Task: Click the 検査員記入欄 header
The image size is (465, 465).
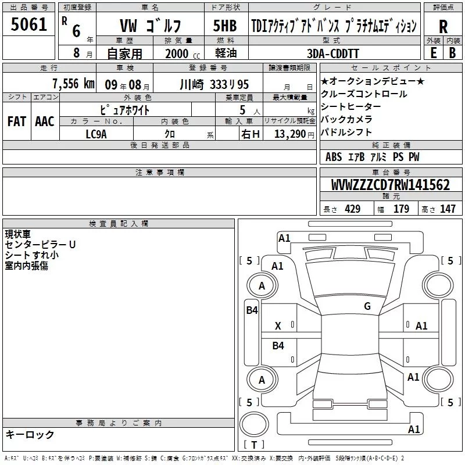Action: [x=119, y=224]
